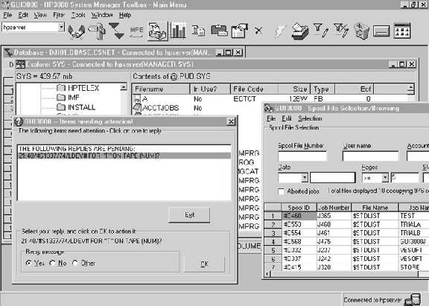Click the signpost toolbar icon
This screenshot has height=306, width=429.
[97, 31]
